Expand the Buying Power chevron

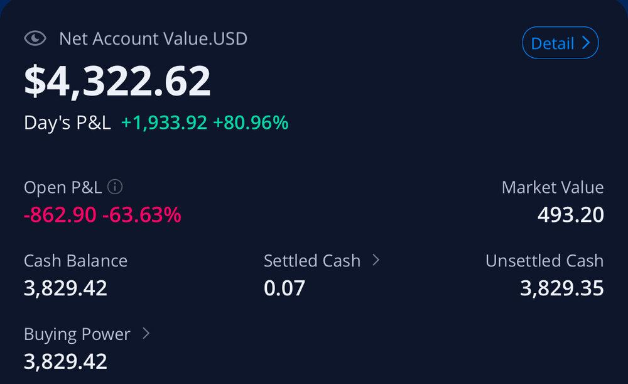click(x=146, y=334)
